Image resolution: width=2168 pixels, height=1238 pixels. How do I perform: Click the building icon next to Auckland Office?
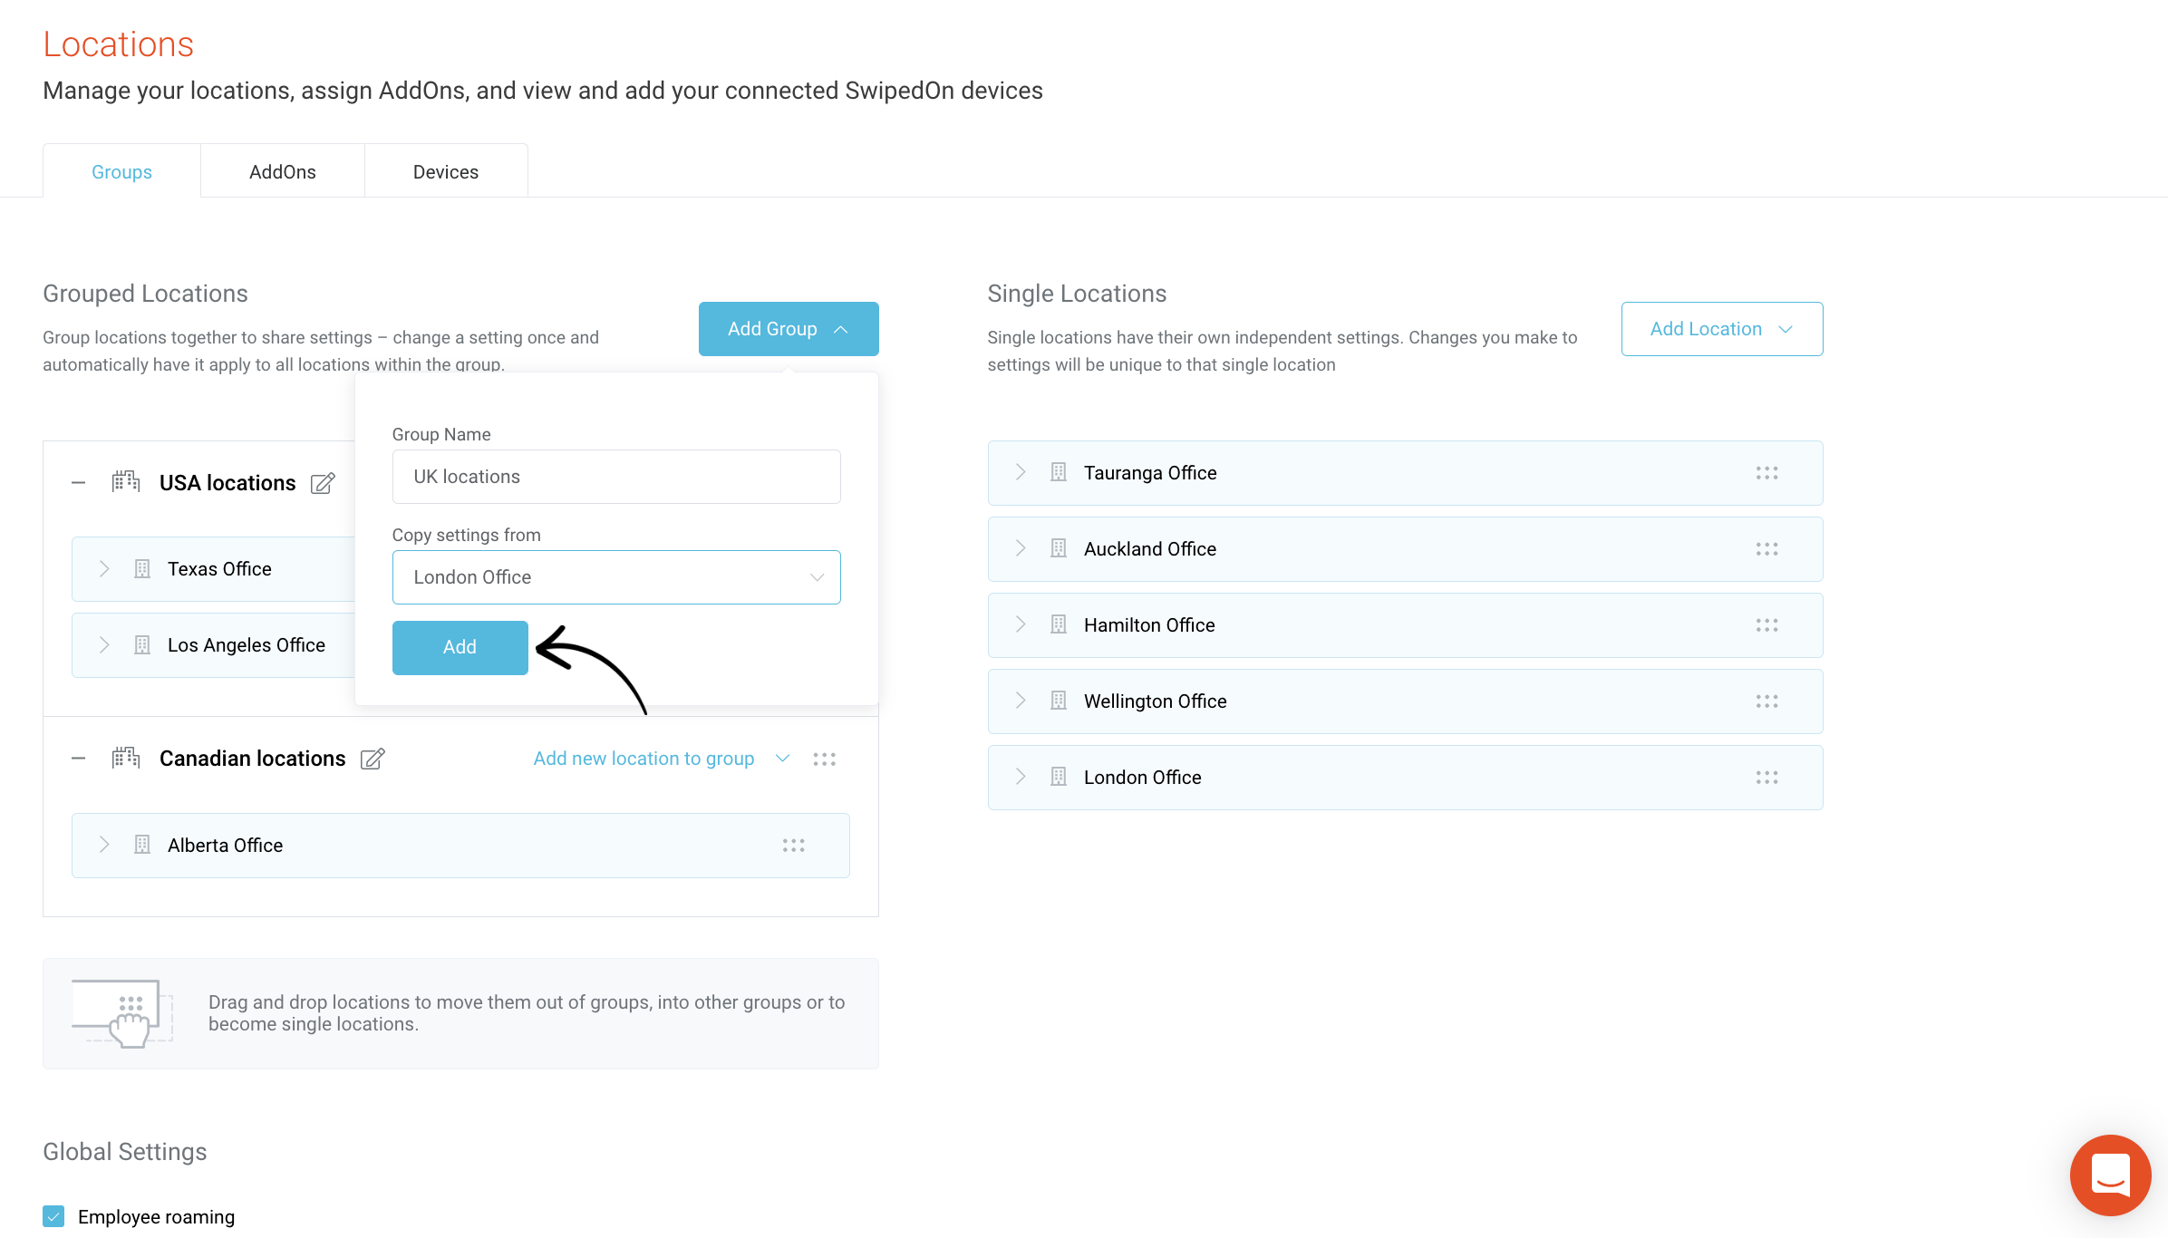[1058, 548]
